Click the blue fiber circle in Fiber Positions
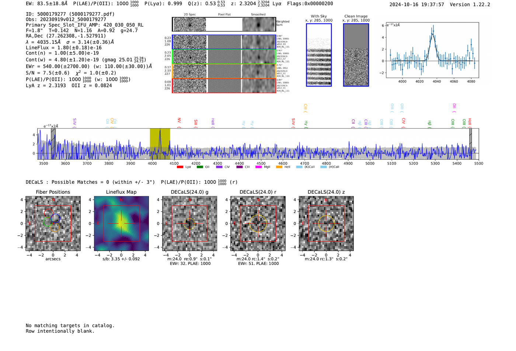 56,218
